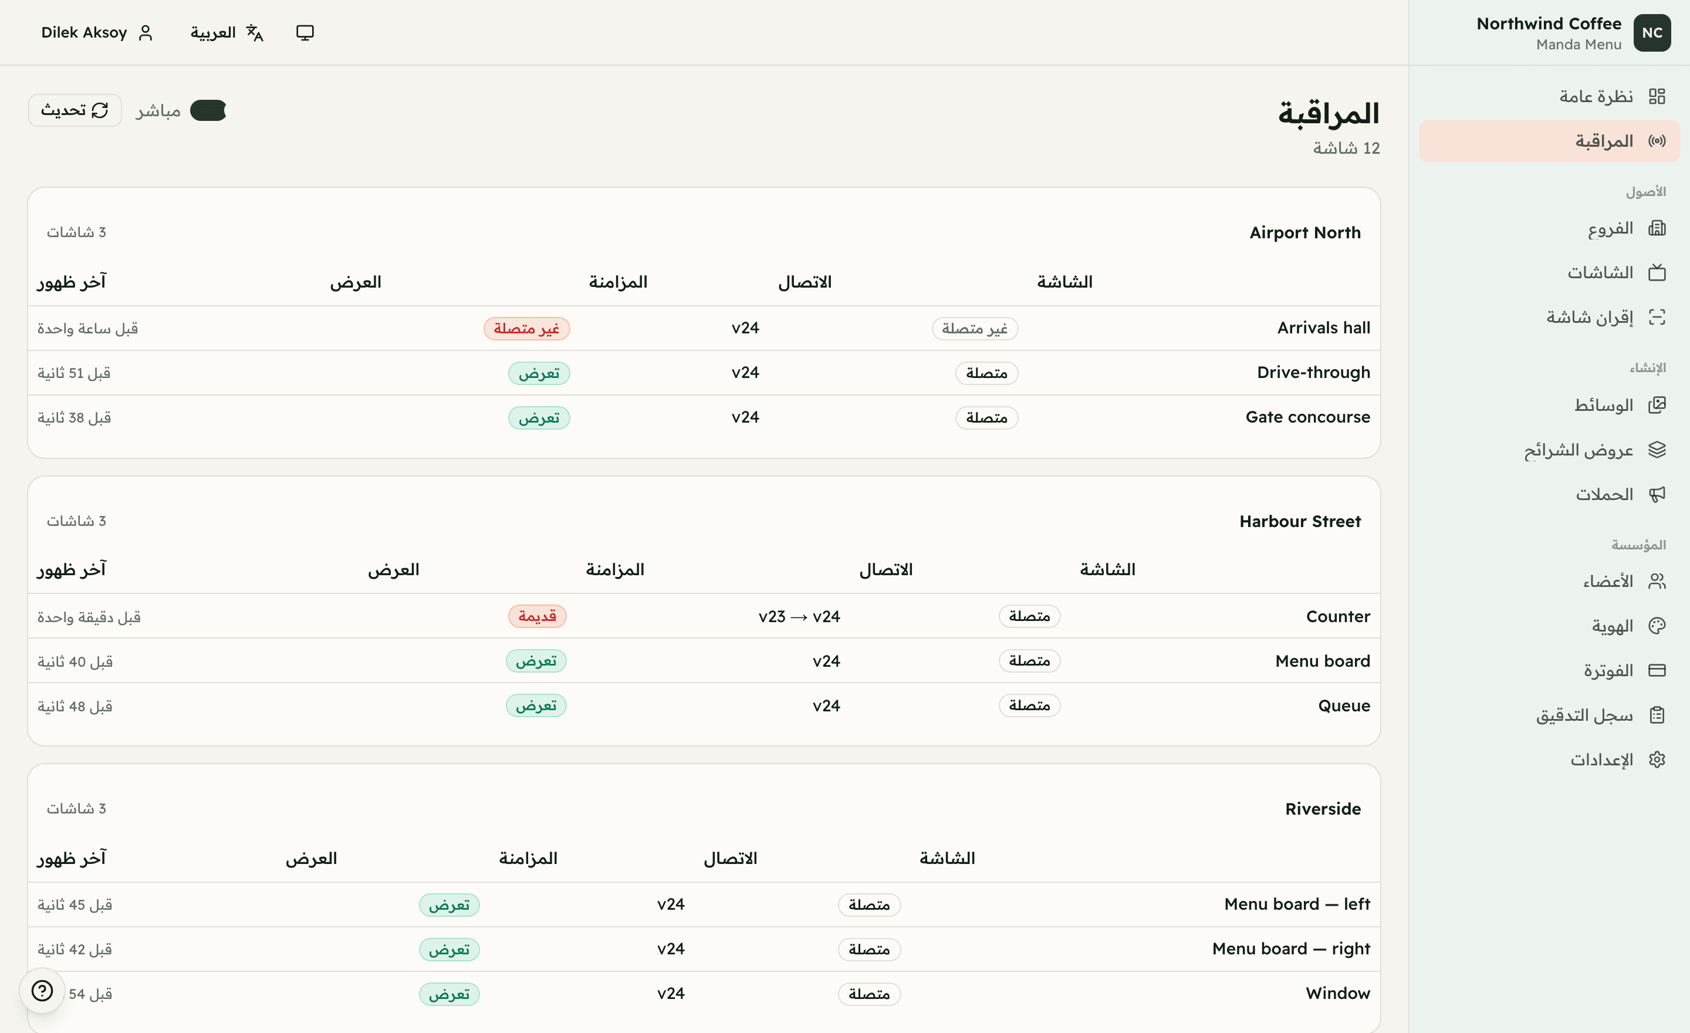Screen dimensions: 1690x1033
Task: Open the نظرة عامة menu item
Action: [1549, 96]
